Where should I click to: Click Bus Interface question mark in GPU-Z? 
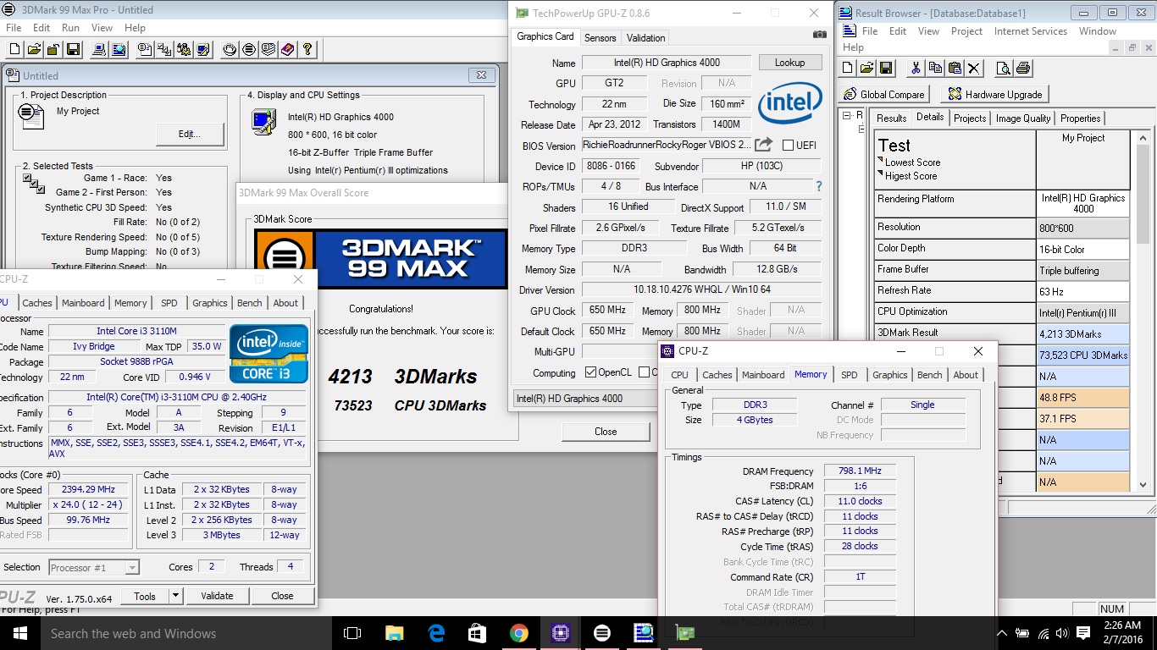coord(819,186)
